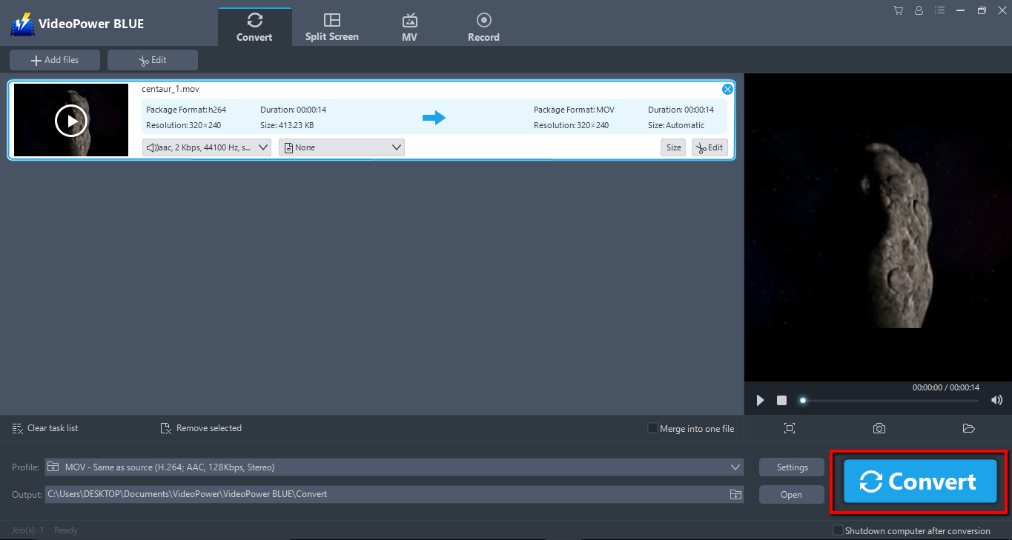
Task: Switch the preview to fullscreen
Action: (789, 428)
